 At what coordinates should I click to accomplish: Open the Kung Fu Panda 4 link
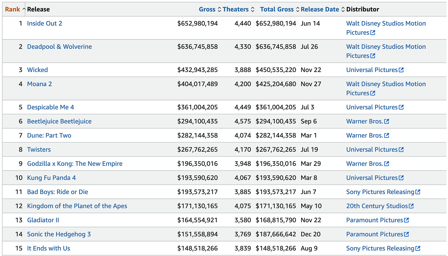[51, 178]
